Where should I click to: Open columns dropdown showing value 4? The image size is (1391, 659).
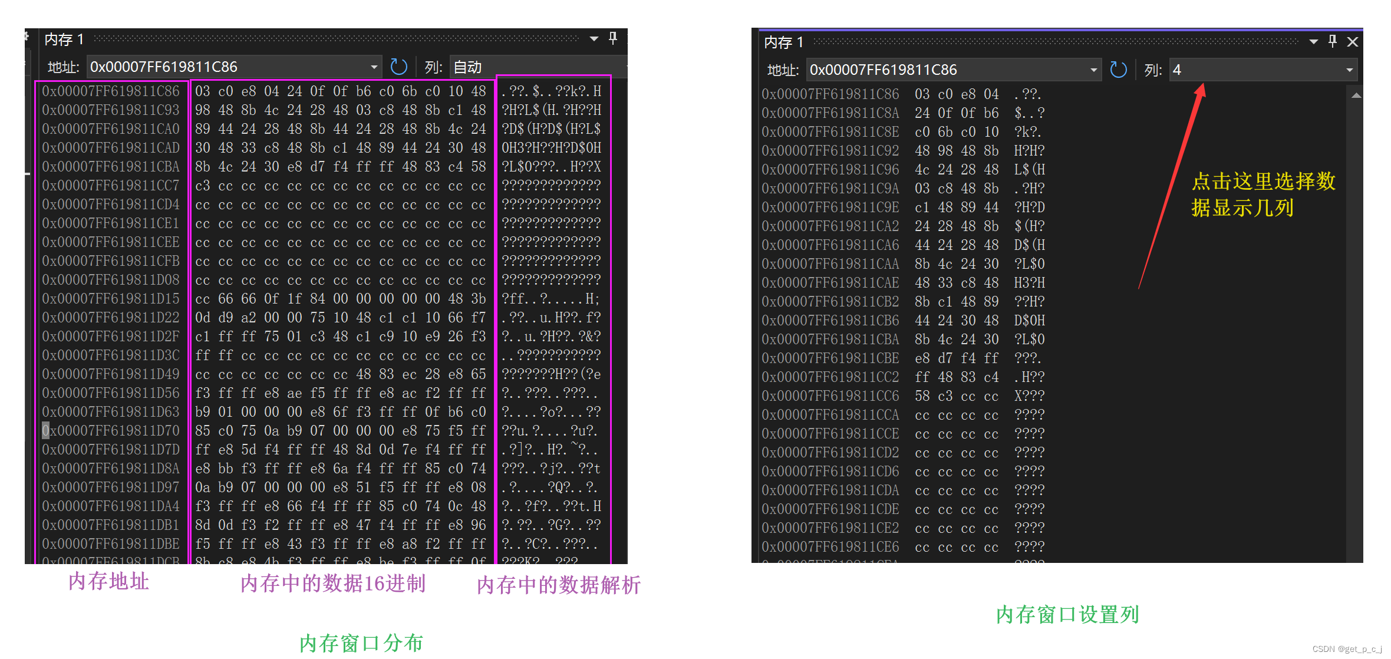(x=1349, y=70)
